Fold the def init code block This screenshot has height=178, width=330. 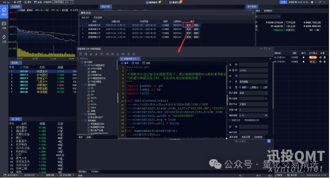(126, 101)
